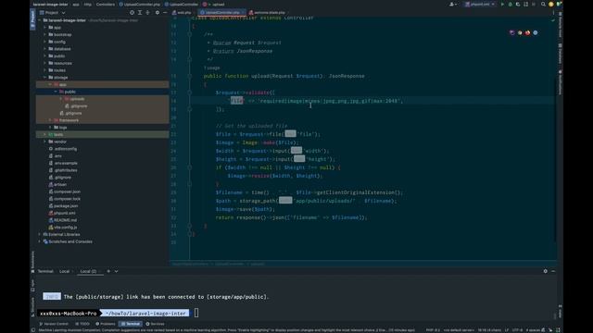Image resolution: width=593 pixels, height=333 pixels.
Task: Hide the Project panel with minus icon
Action: click(x=165, y=12)
